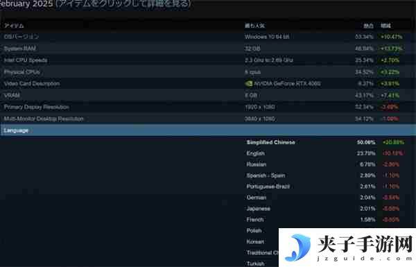Click the NVIDIA logo icon beside GeForce RTX 4060
Image resolution: width=416 pixels, height=267 pixels.
(249, 84)
